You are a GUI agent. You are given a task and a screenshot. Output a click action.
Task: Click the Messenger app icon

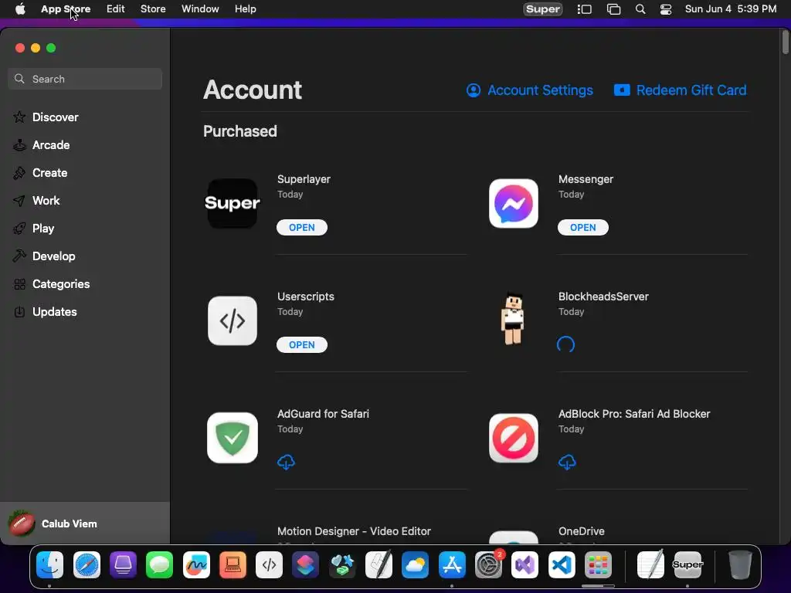514,203
